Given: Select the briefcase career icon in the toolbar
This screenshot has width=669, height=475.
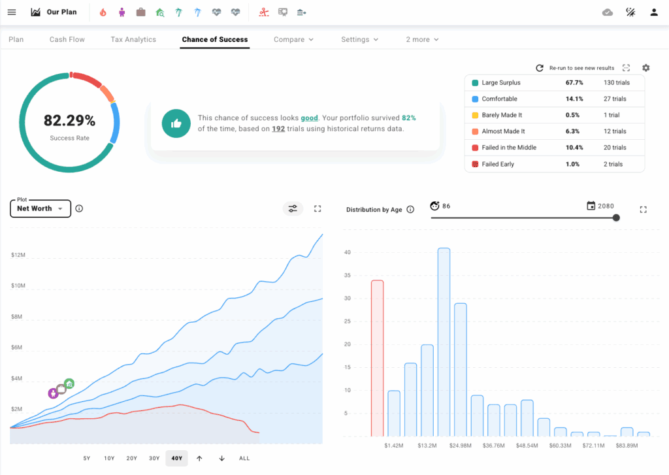Looking at the screenshot, I should (x=140, y=12).
